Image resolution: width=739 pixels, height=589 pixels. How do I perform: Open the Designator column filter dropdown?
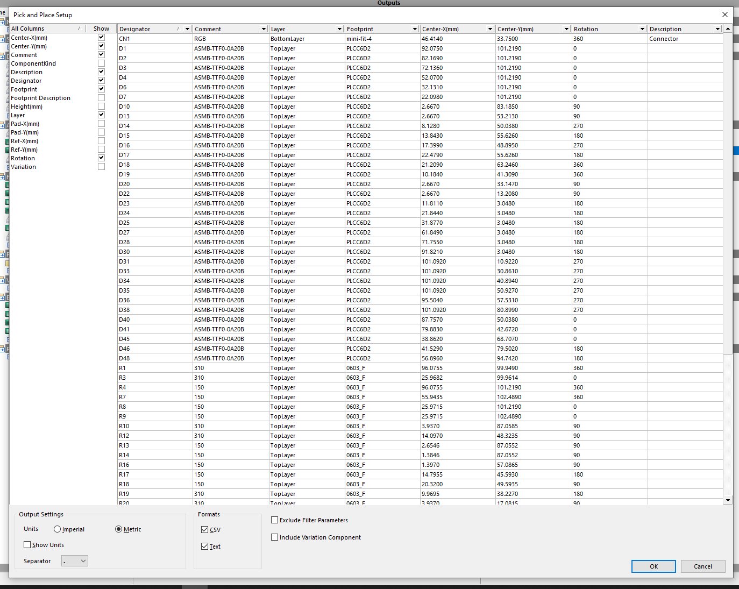(187, 29)
